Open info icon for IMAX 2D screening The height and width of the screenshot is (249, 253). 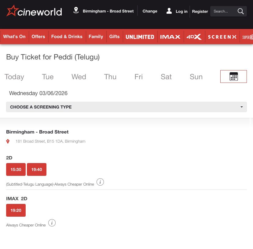52,223
